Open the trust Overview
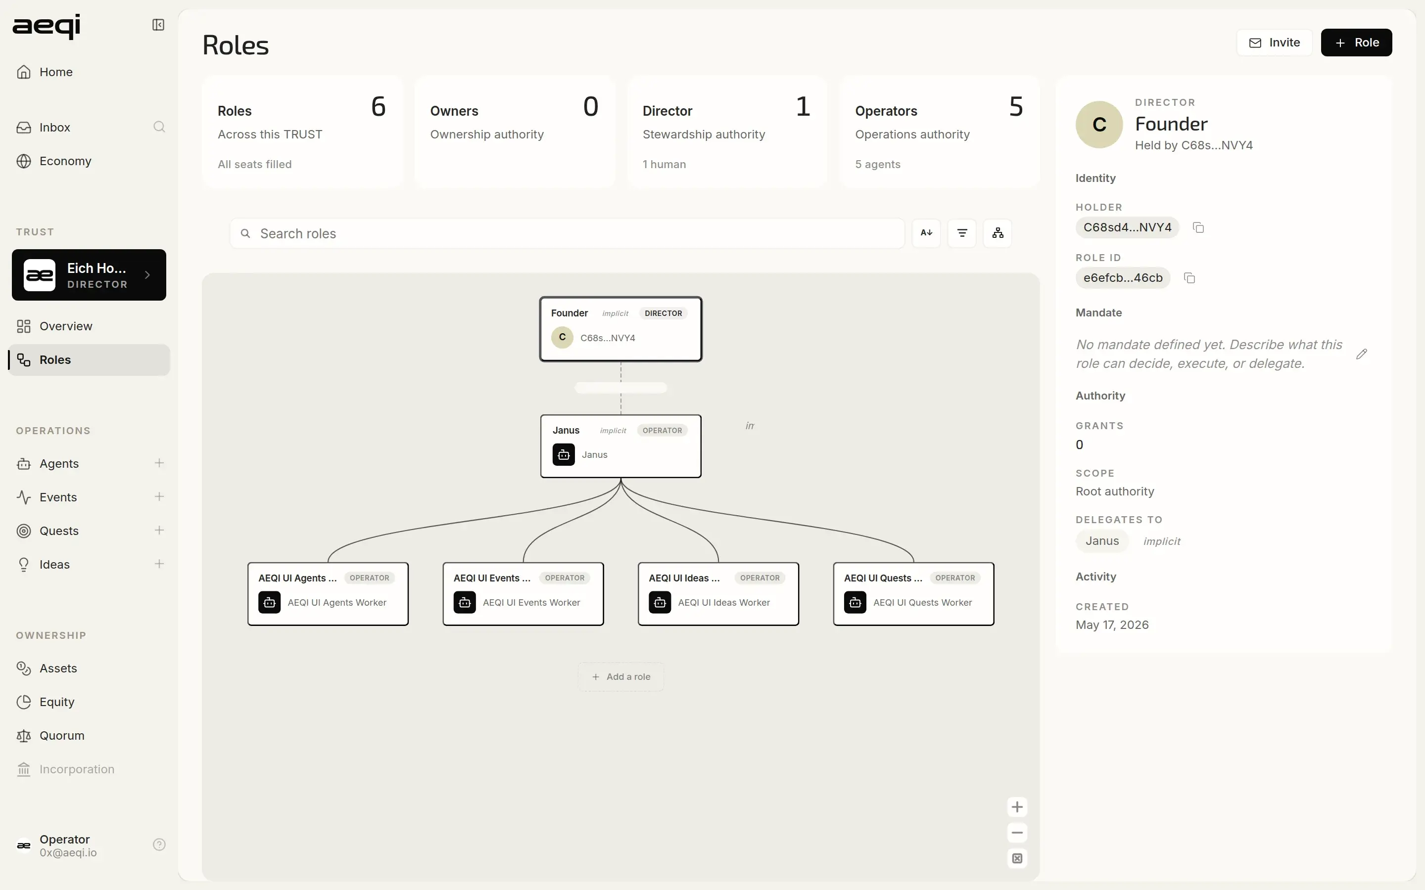This screenshot has height=890, width=1425. 89,326
